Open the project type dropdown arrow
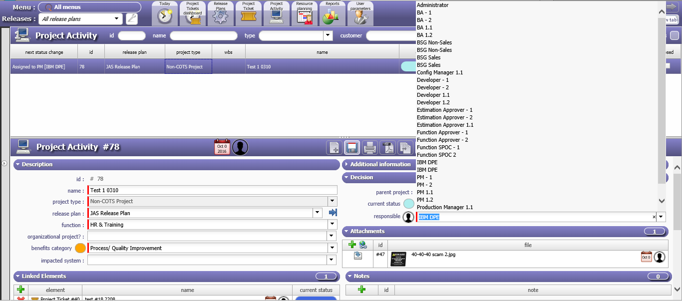Screen dimensions: 682x301 333,202
